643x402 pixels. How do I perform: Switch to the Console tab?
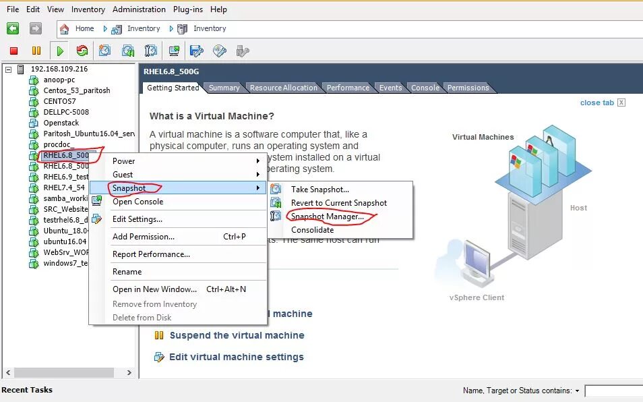click(425, 88)
